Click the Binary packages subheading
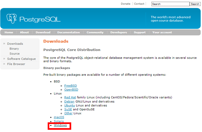 tap(57, 68)
